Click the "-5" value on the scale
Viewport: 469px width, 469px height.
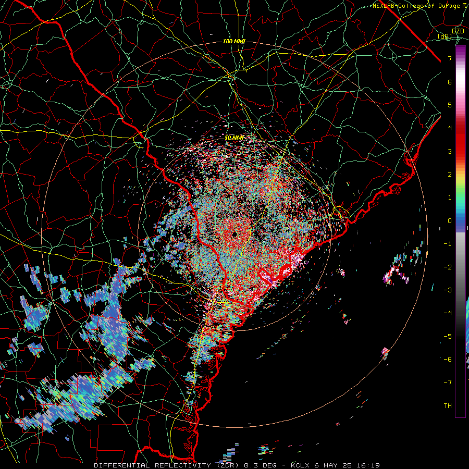coord(448,336)
